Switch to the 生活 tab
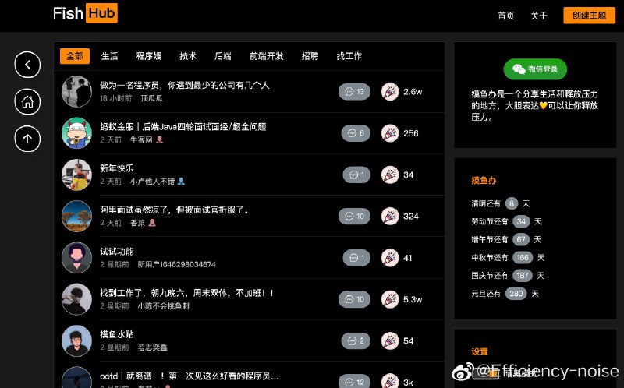This screenshot has height=388, width=624. point(109,56)
